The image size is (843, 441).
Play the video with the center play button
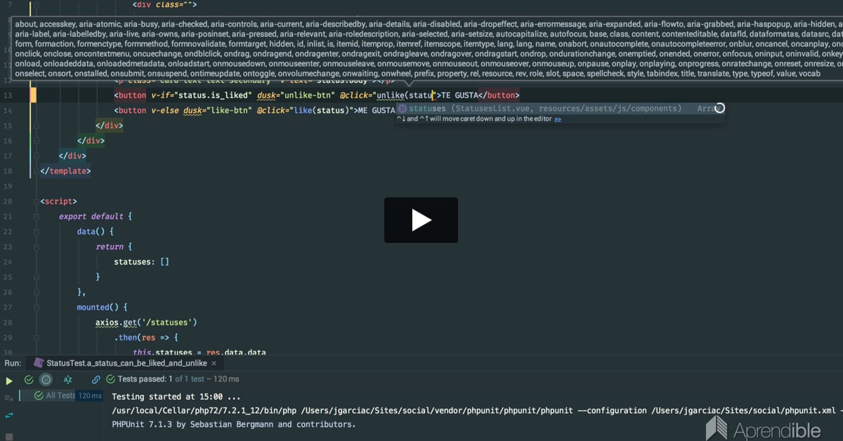click(x=421, y=220)
